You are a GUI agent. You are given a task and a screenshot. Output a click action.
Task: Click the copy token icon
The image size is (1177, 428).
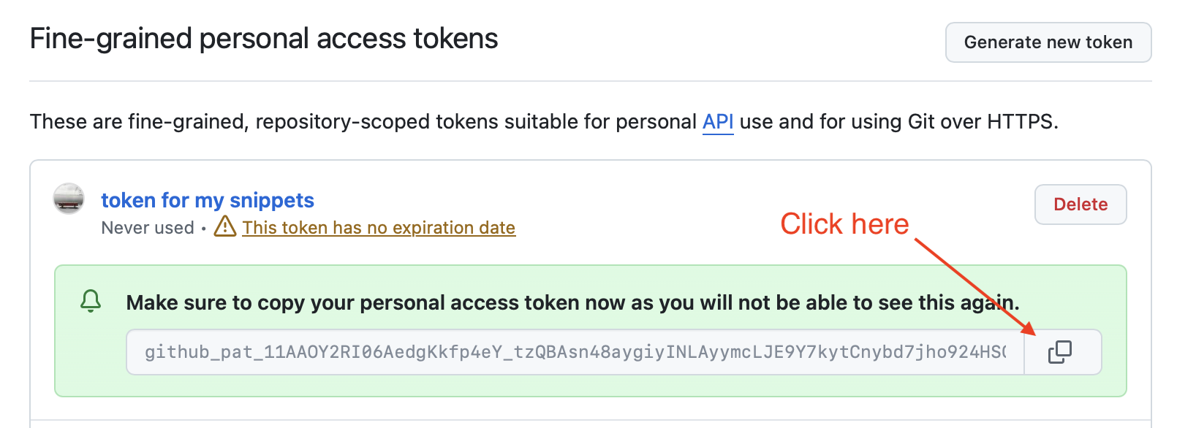point(1059,352)
